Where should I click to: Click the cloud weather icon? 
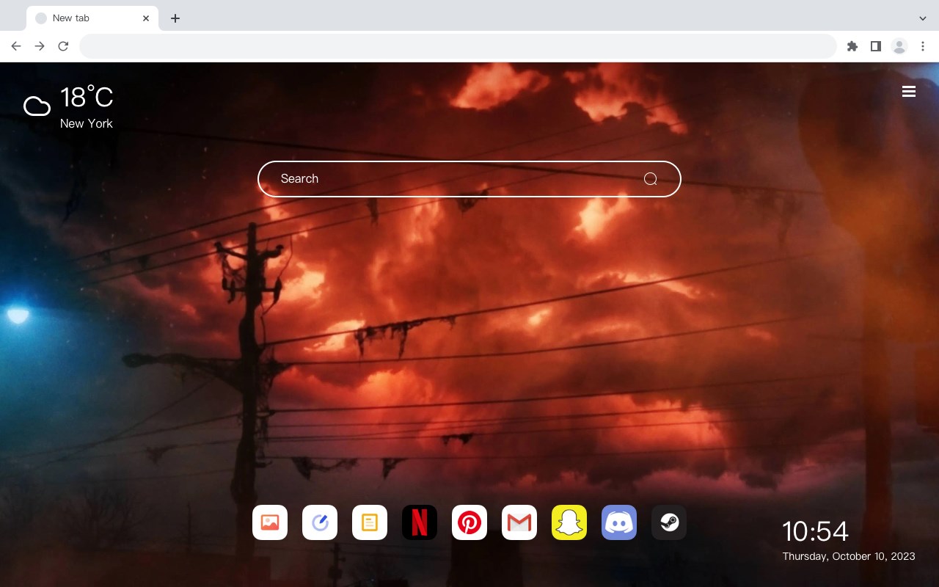(37, 106)
